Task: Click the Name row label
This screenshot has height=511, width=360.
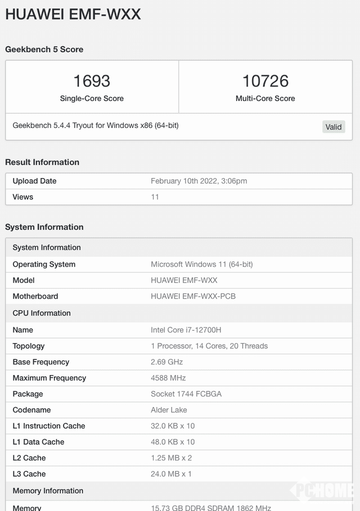Action: coord(23,330)
